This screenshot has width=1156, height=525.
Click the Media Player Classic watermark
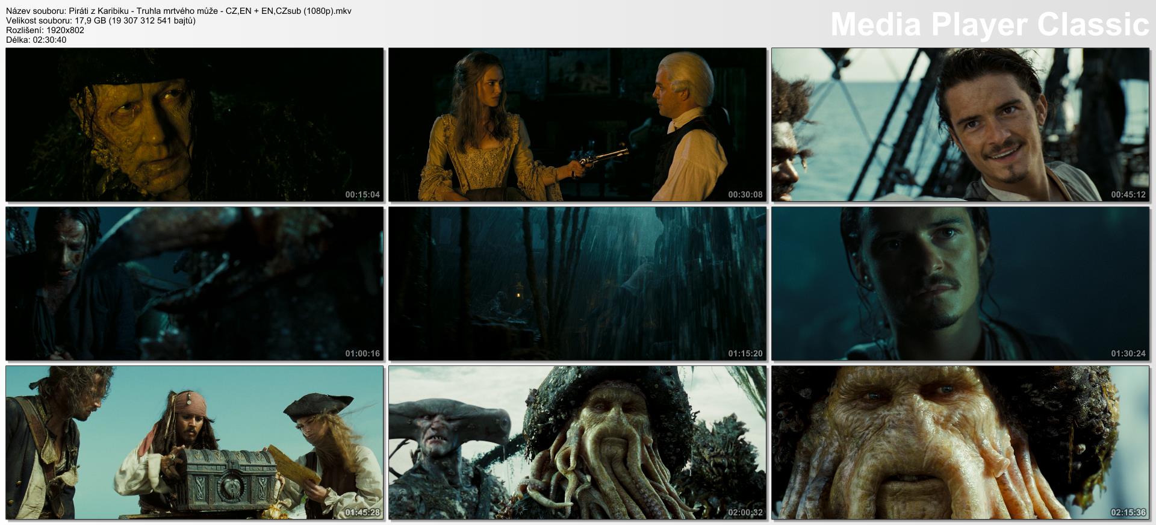click(989, 25)
